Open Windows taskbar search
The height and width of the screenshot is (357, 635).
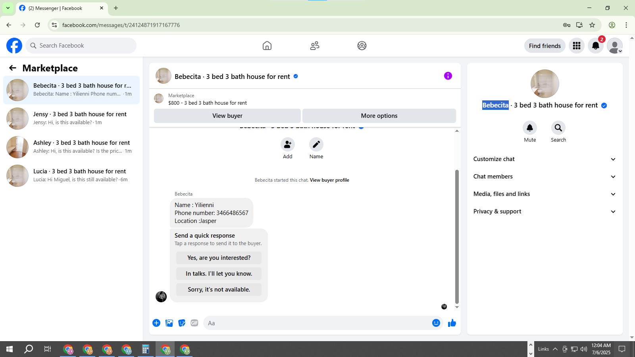[x=29, y=349]
